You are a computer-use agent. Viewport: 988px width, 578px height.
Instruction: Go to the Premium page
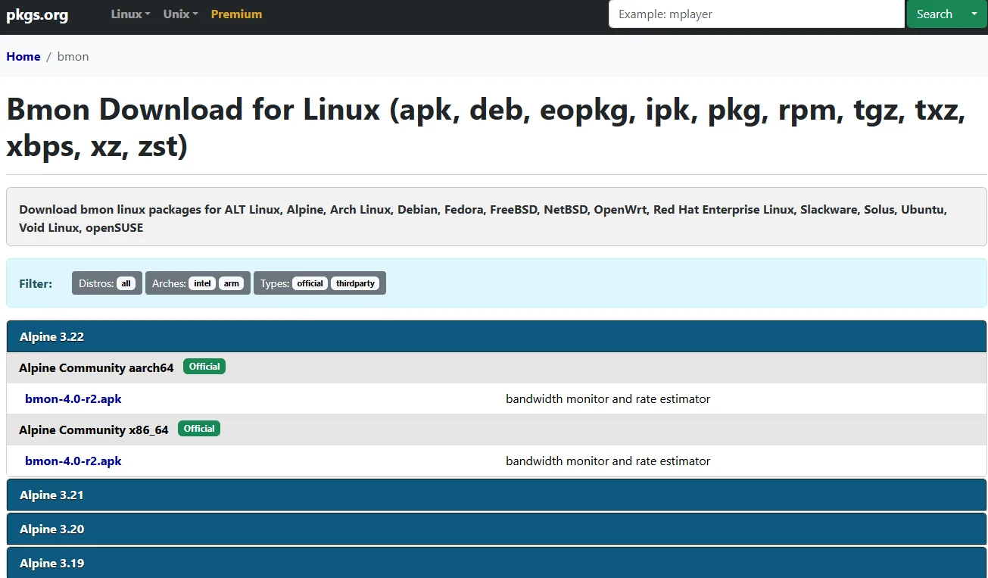tap(236, 14)
